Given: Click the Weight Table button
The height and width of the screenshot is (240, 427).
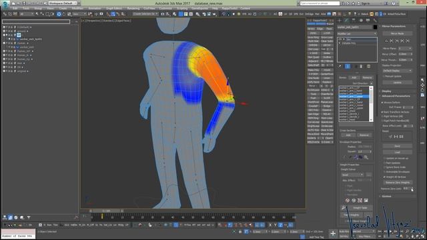Looking at the screenshot, I should tap(360, 208).
